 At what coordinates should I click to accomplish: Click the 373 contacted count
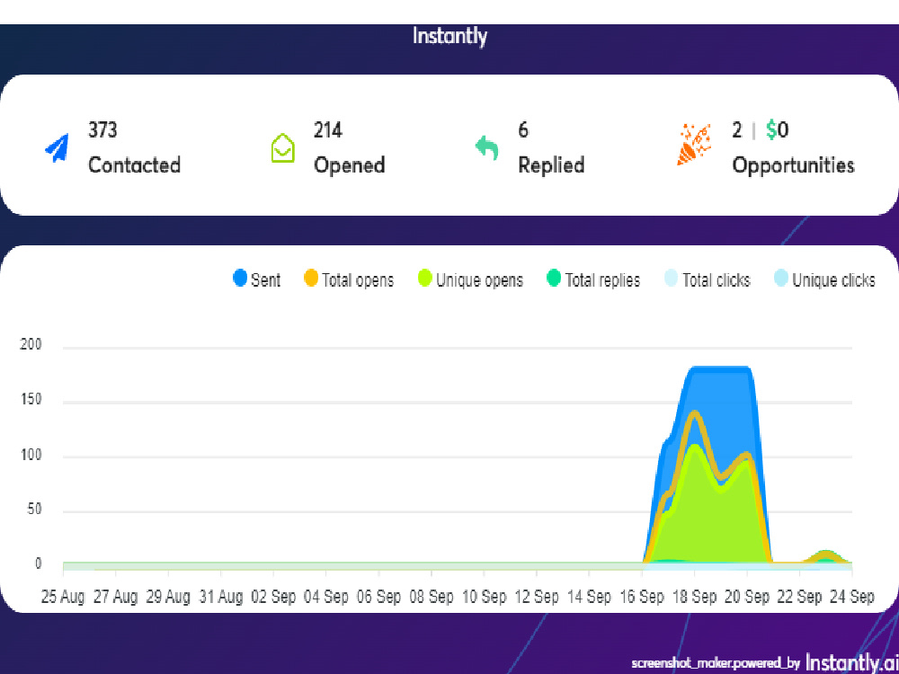[x=102, y=130]
